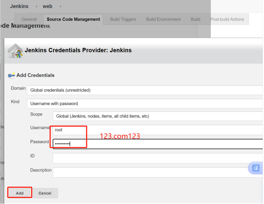The width and height of the screenshot is (264, 204).
Task: Focus the Password input field
Action: point(158,144)
